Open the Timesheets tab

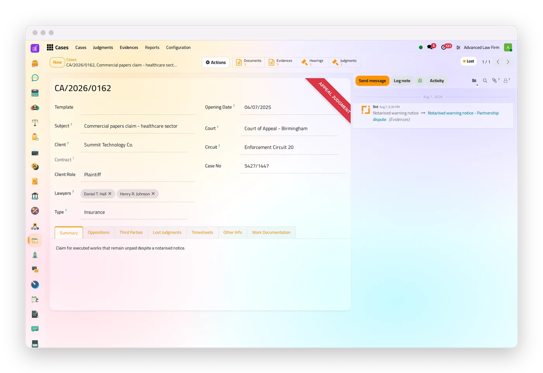(202, 232)
